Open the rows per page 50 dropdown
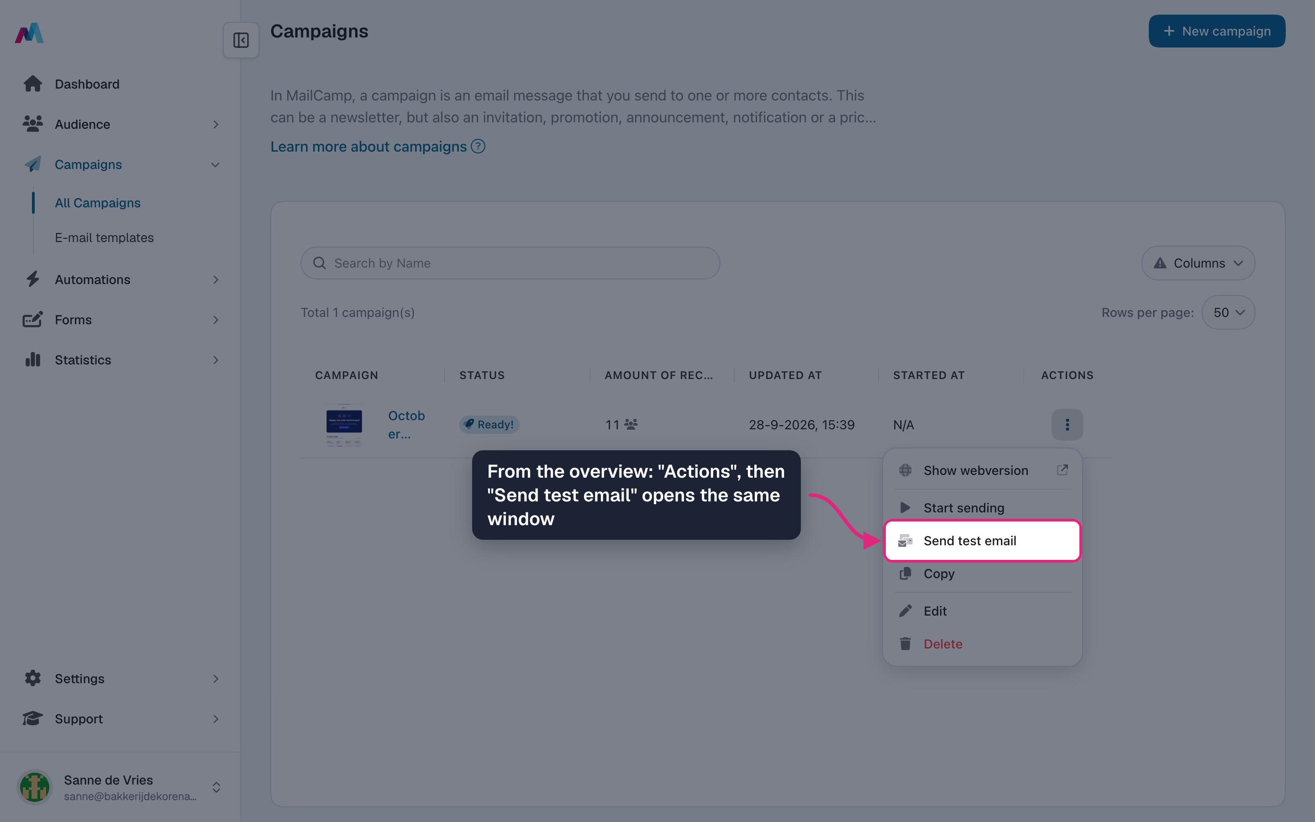Viewport: 1315px width, 822px height. [1228, 313]
